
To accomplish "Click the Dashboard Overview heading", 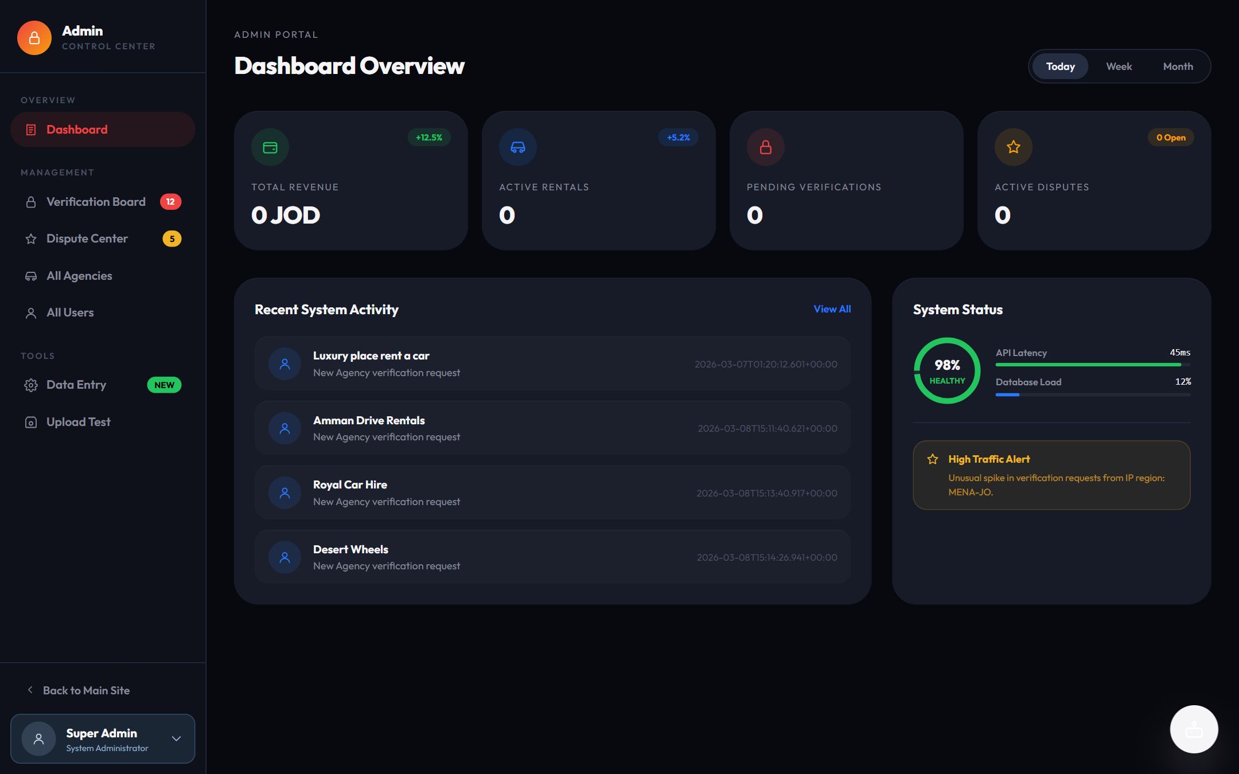I will click(x=349, y=66).
